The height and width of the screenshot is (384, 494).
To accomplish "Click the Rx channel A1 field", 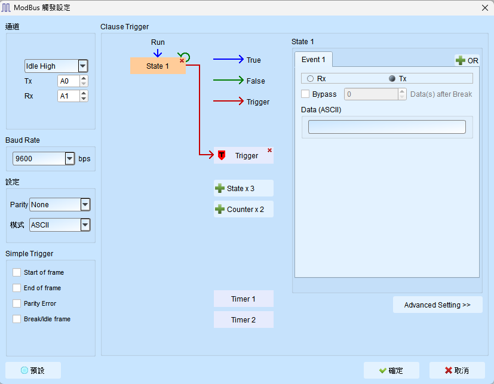I will click(69, 96).
